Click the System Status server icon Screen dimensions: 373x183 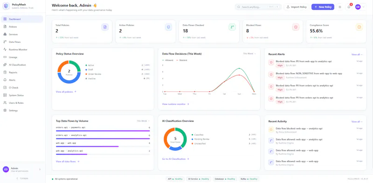(5, 95)
